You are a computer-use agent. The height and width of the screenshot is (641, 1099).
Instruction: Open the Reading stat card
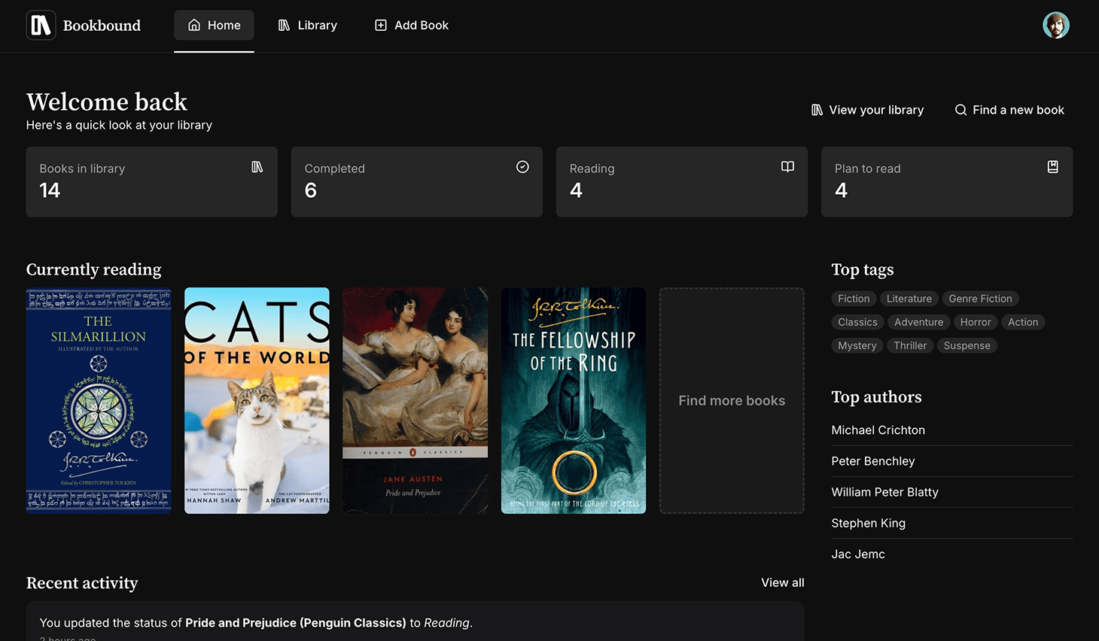(x=682, y=182)
